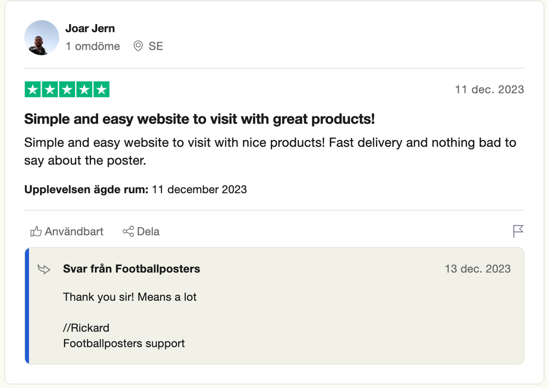548x388 pixels.
Task: Click the review date 11 dec. 2023
Action: coord(489,90)
